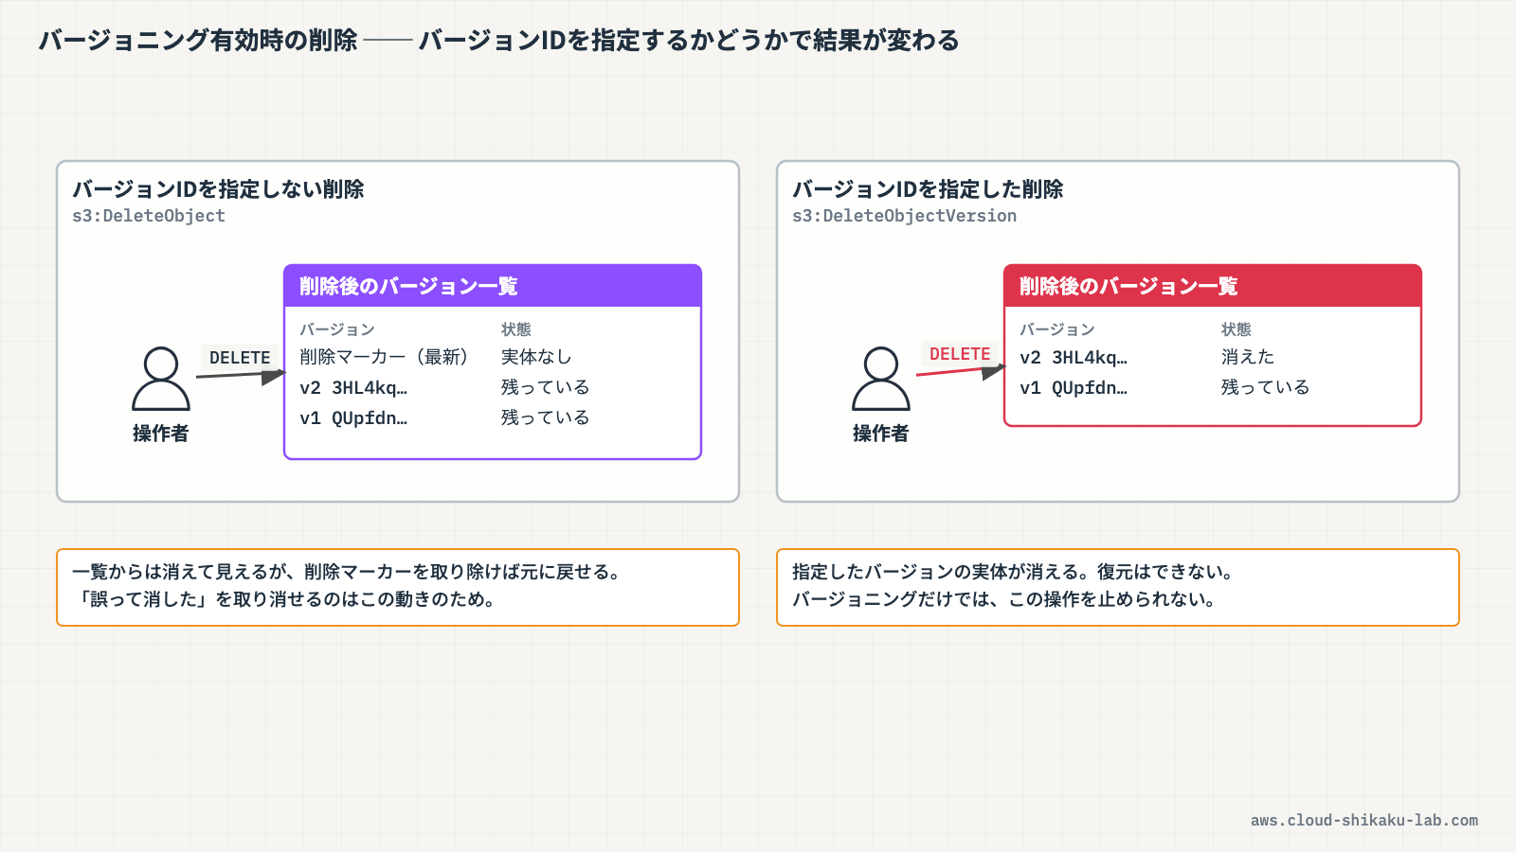
Task: Click 残っている status beside v1 in purple table
Action: coord(546,417)
